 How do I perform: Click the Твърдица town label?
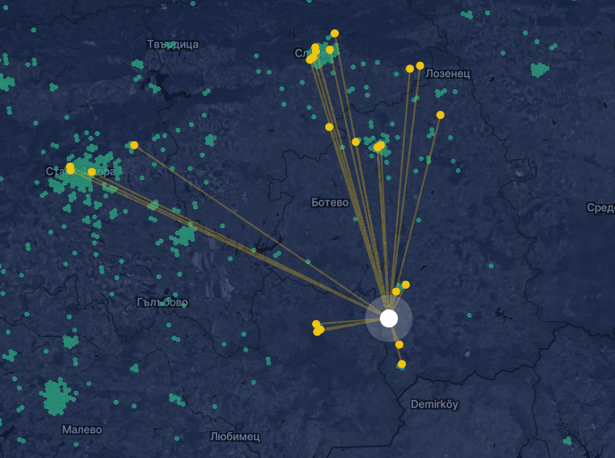(173, 45)
